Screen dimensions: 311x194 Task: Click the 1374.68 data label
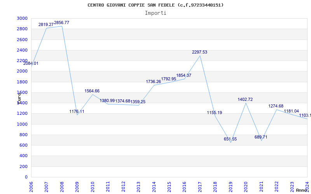point(123,101)
